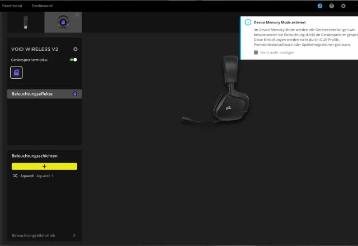Select the device memory SD card icon

point(16,73)
